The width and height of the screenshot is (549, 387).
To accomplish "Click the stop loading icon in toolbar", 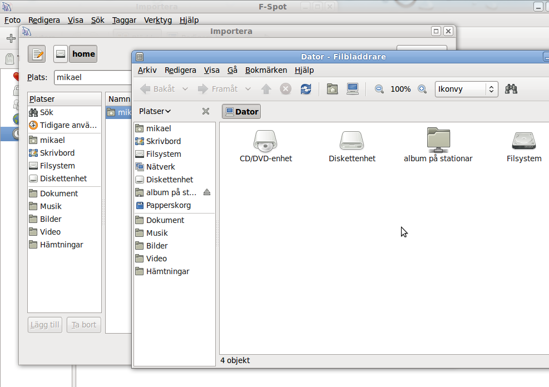I will click(286, 89).
